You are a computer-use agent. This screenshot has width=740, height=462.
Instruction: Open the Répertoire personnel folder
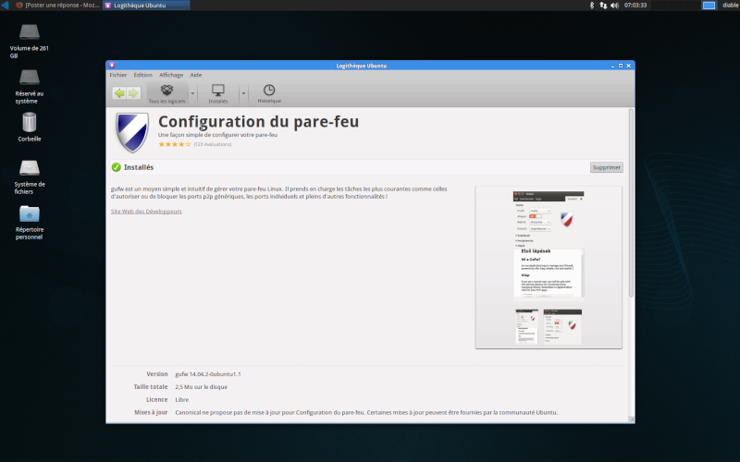point(30,223)
